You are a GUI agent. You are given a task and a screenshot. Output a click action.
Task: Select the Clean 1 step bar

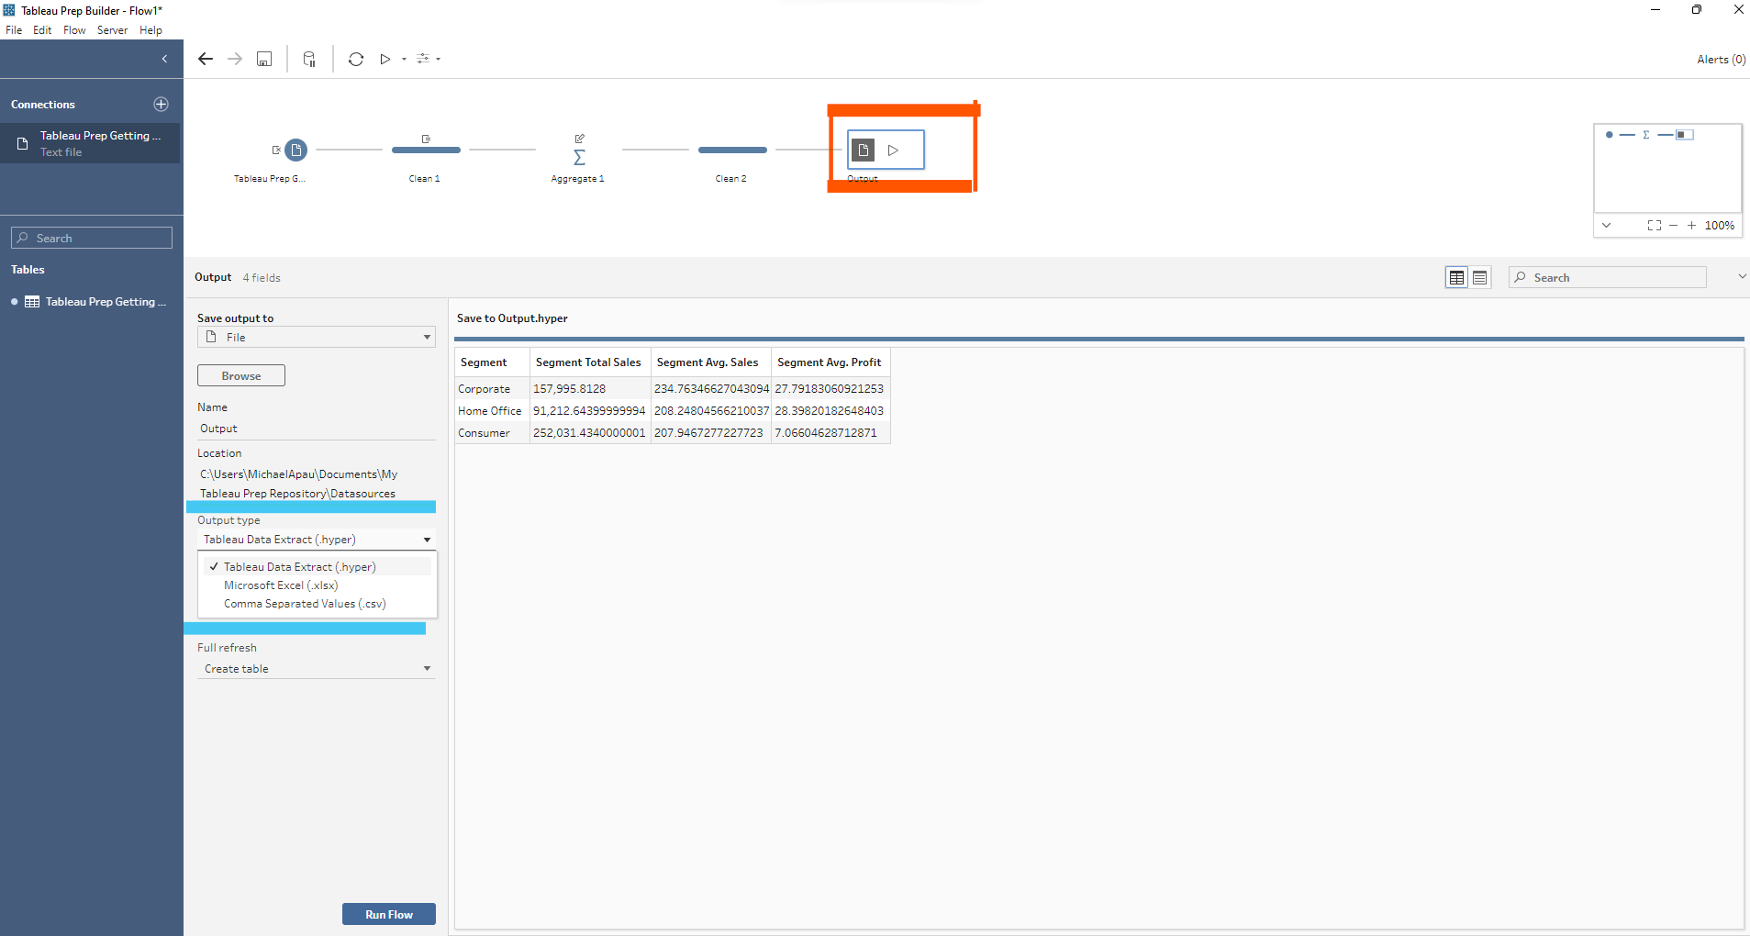tap(426, 150)
